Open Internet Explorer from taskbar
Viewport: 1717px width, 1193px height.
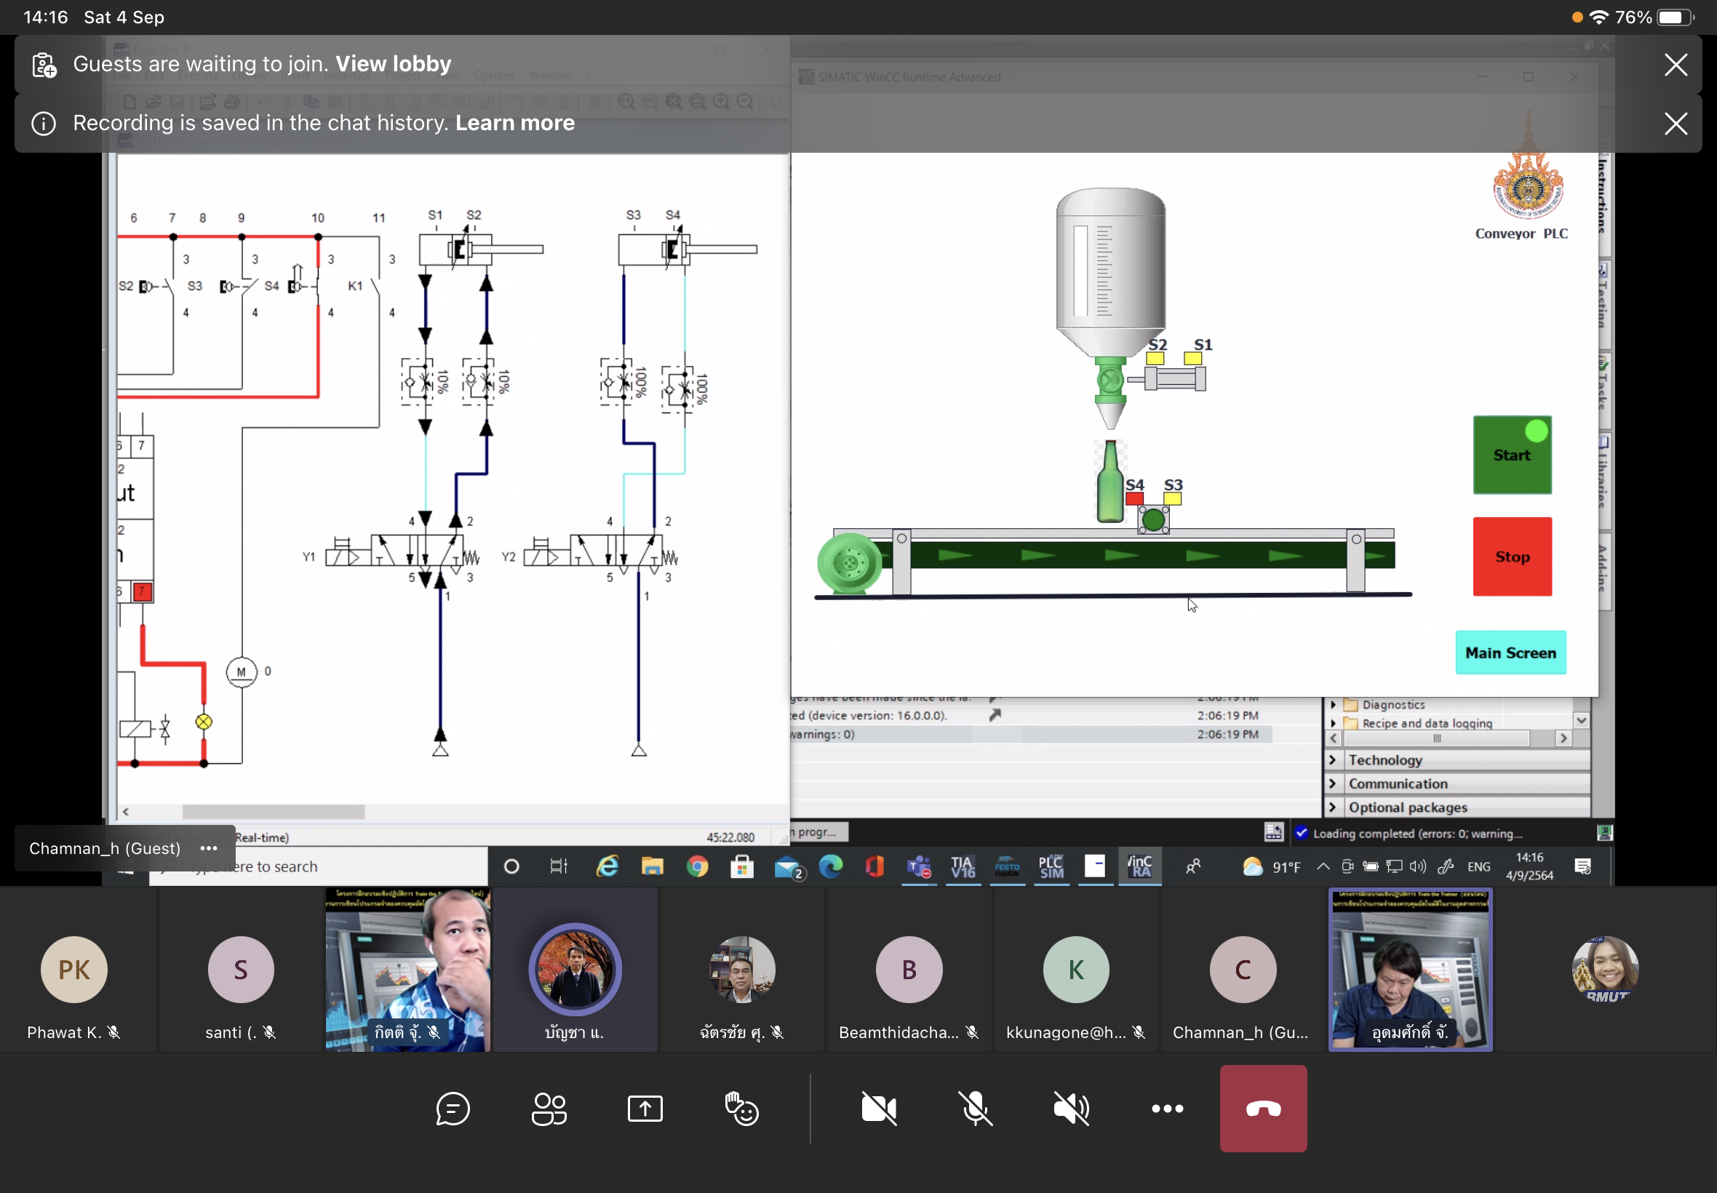tap(607, 866)
